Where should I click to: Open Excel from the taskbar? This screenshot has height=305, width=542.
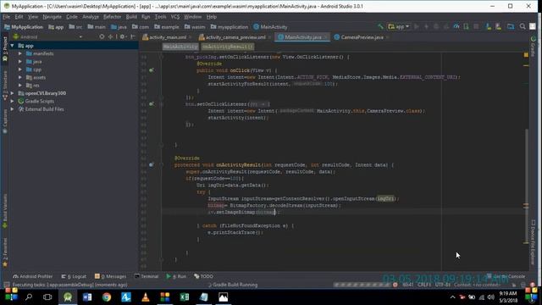tap(185, 297)
